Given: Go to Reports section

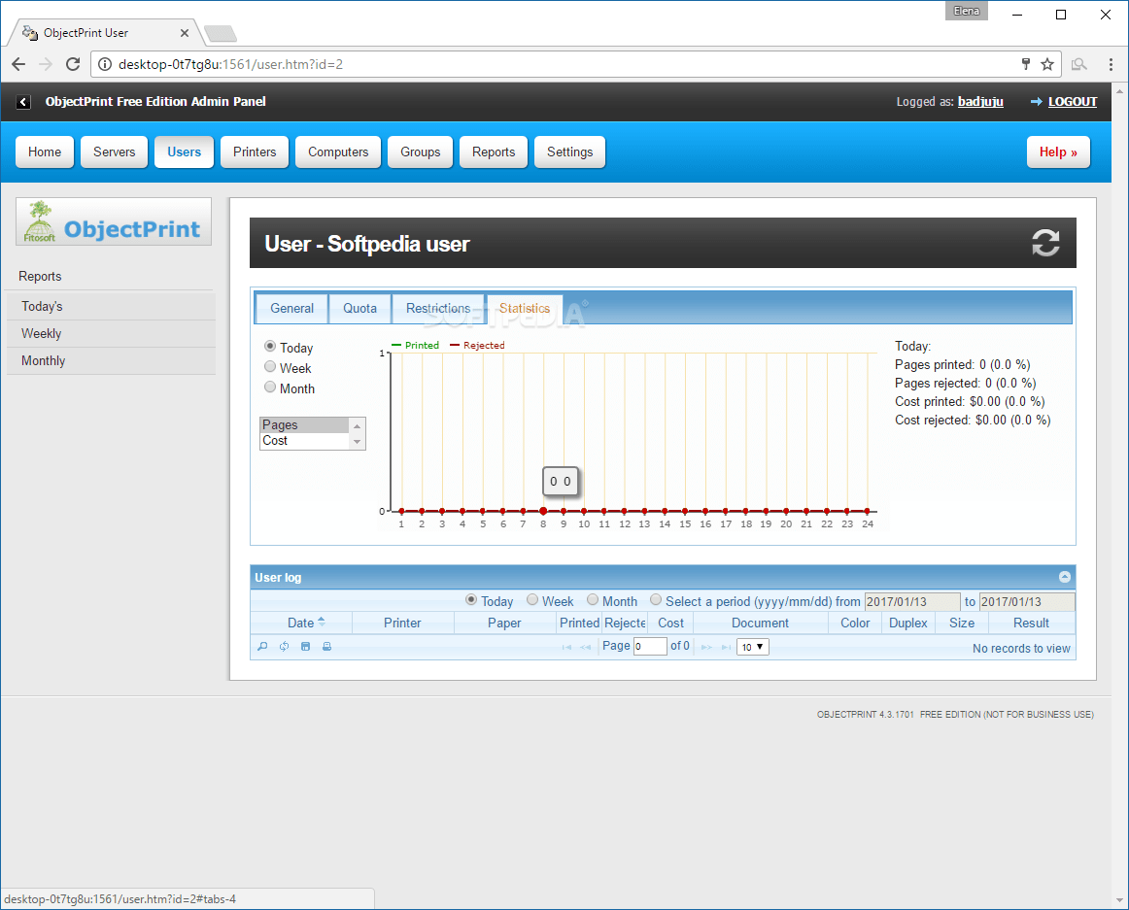Looking at the screenshot, I should point(494,152).
